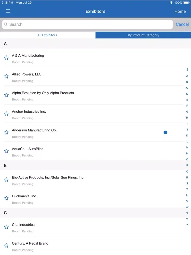Open Century, A Regal Brand entry

pyautogui.click(x=92, y=246)
